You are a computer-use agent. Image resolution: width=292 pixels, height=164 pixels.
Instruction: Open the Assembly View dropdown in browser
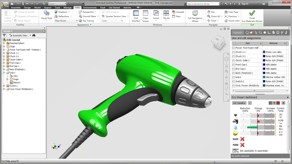click(x=20, y=36)
